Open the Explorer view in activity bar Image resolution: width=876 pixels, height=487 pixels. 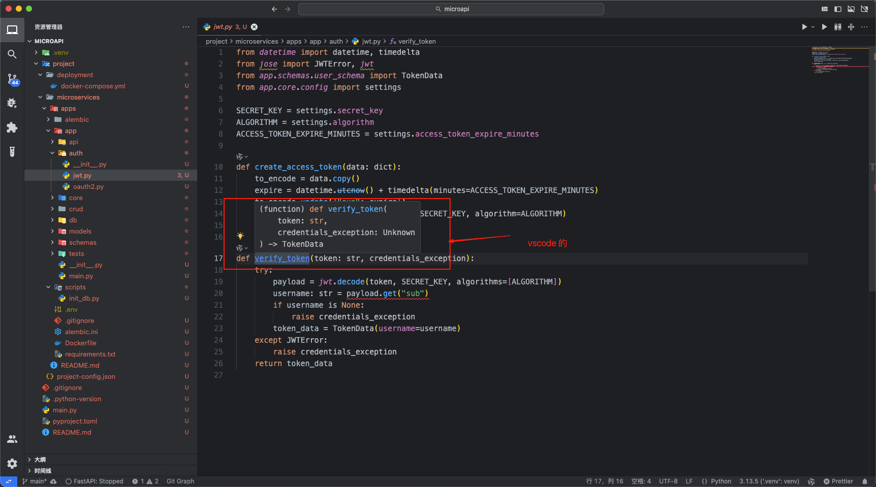pyautogui.click(x=12, y=30)
